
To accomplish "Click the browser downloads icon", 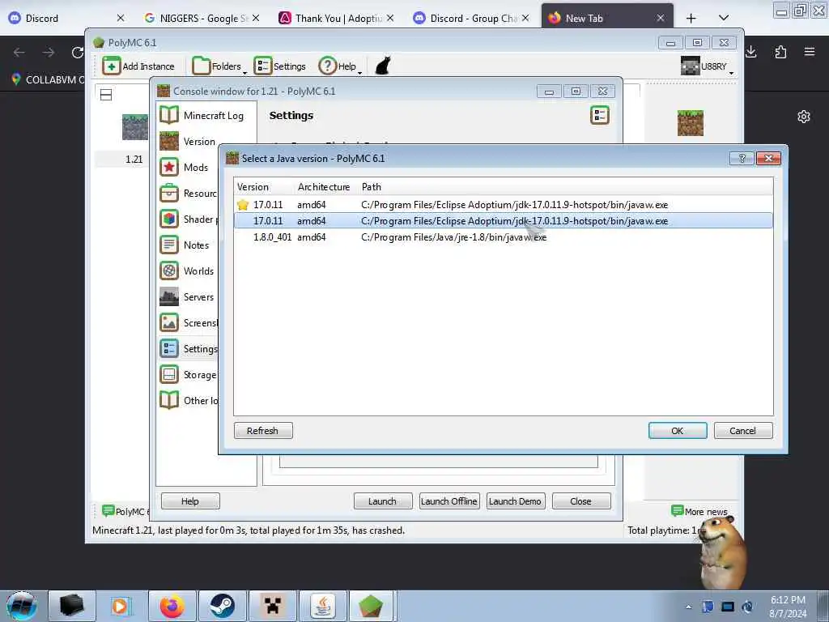I will point(751,52).
